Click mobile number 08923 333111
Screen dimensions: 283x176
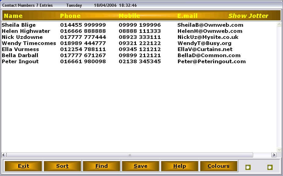140,37
